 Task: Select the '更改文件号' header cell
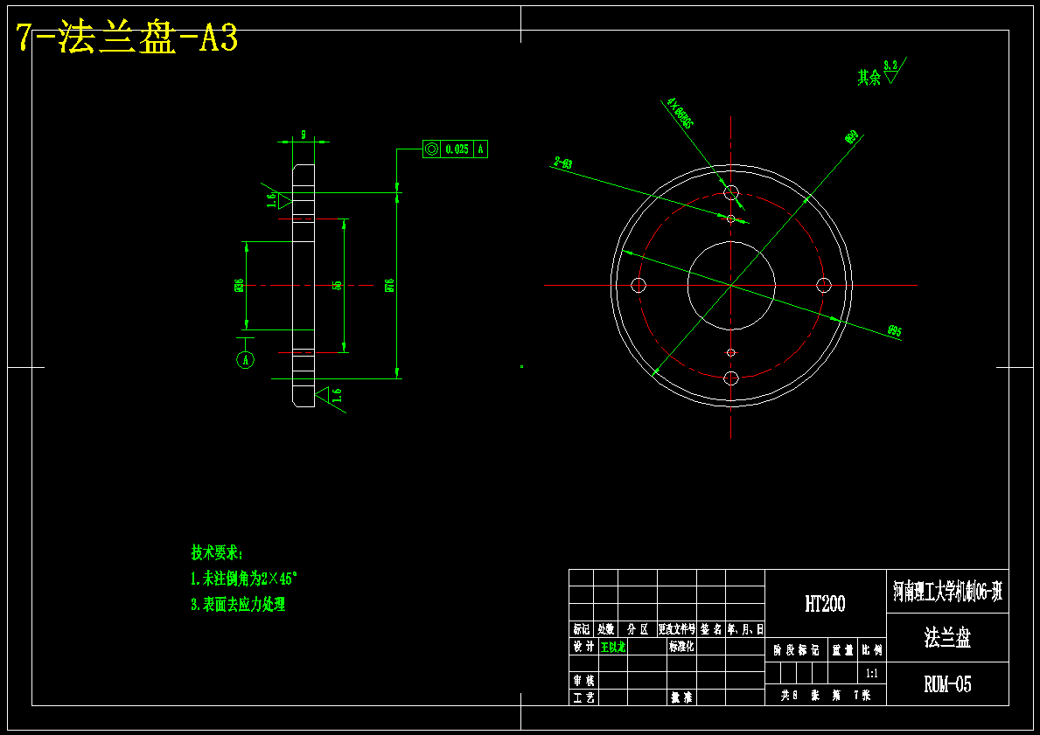pos(676,629)
